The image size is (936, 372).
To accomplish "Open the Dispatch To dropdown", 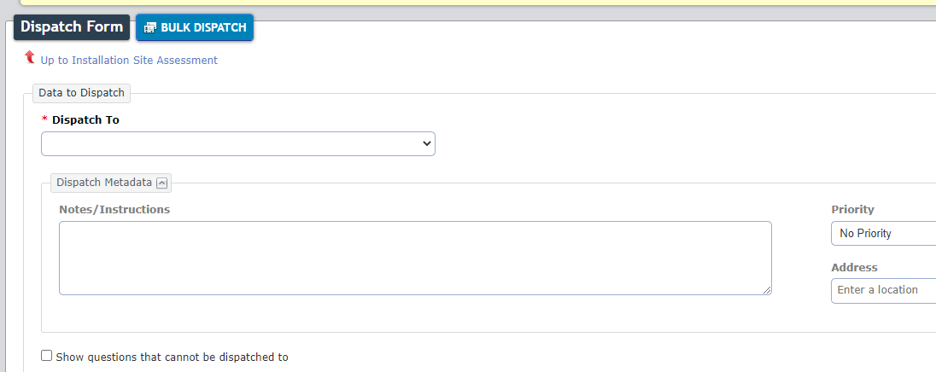I will (x=238, y=143).
